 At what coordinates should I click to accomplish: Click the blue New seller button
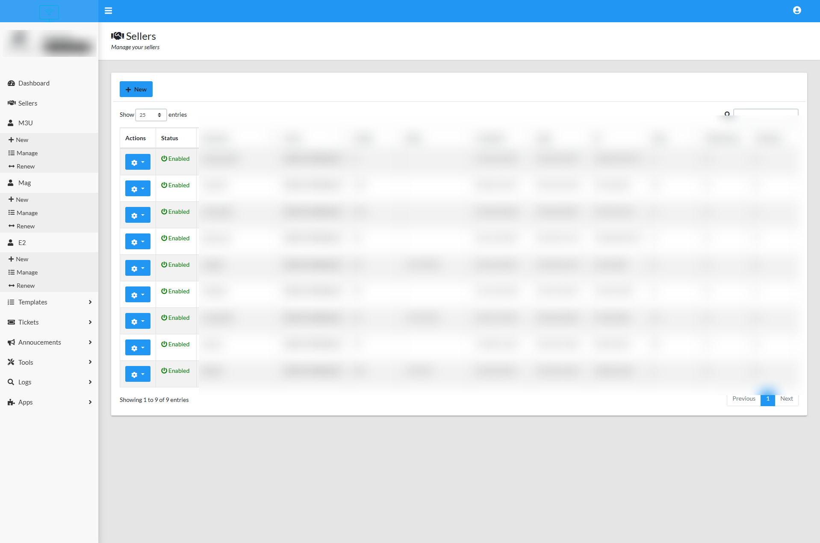tap(136, 89)
